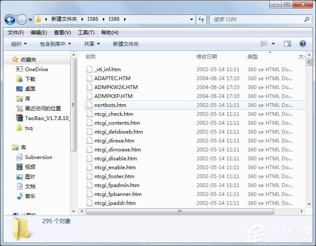Click the refresh button beside address bar
Screen dimensions: 316x246
click(201, 19)
